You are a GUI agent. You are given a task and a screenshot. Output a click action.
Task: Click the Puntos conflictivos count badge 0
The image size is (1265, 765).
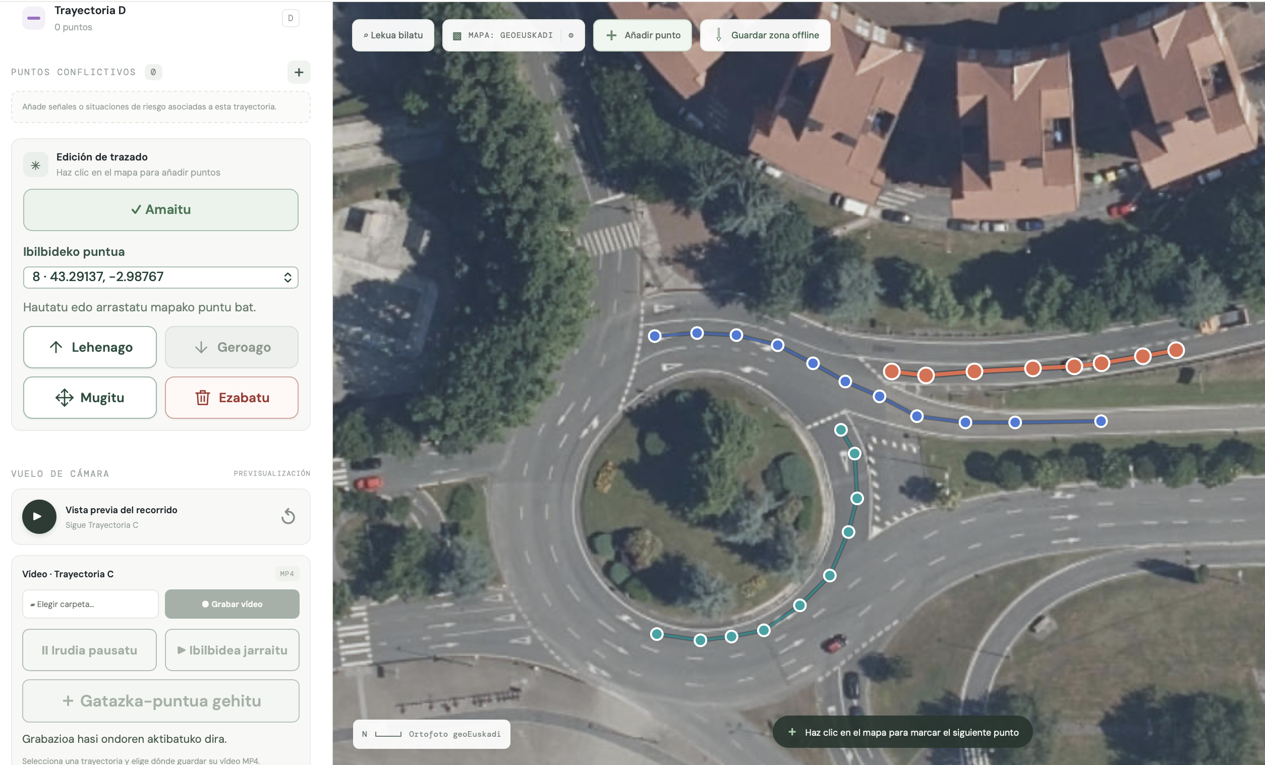click(153, 73)
